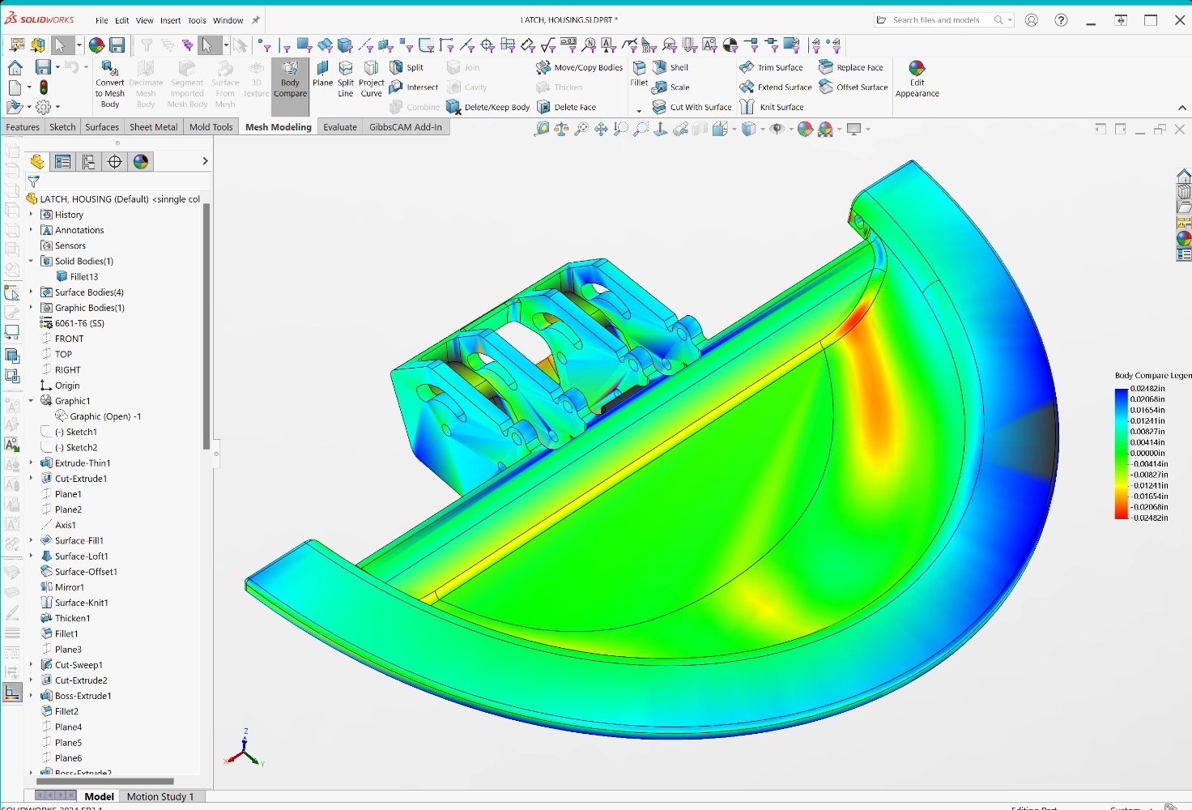Select Convert to Mesh Body tool

[110, 83]
